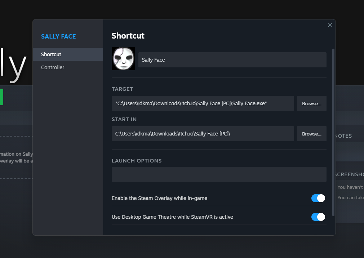
Task: Select the Shortcut tab in sidebar
Action: tap(51, 54)
